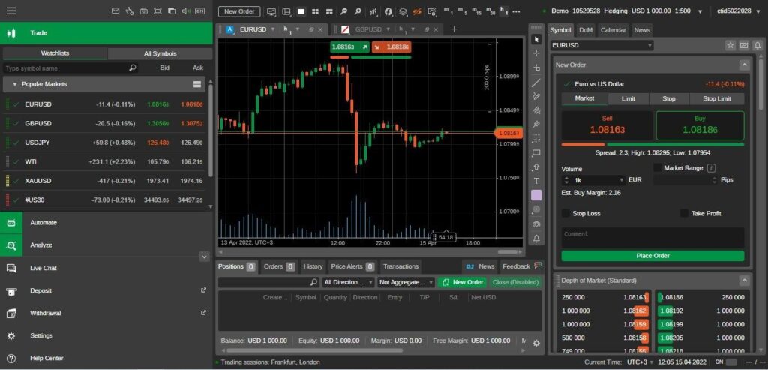Switch to the Calendar tab
This screenshot has height=370, width=768.
point(613,30)
